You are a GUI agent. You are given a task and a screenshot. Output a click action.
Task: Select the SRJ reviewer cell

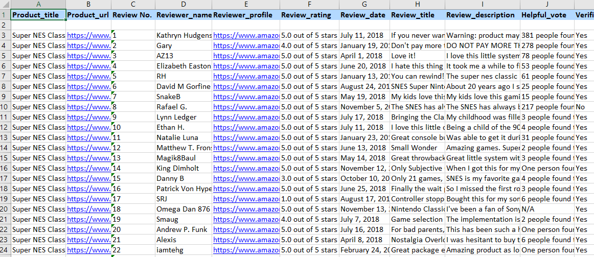tap(184, 199)
